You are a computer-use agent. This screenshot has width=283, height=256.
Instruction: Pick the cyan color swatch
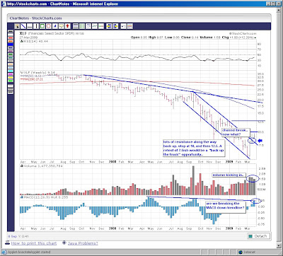click(11, 71)
